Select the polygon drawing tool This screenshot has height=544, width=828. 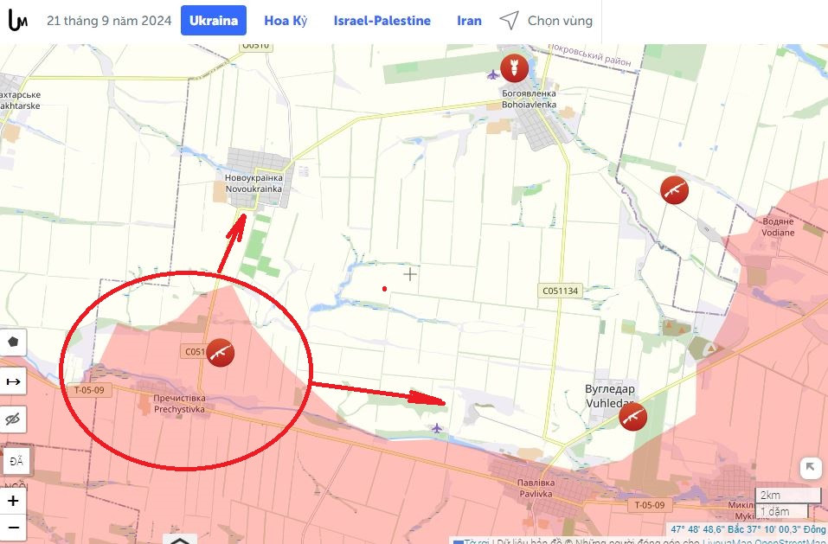click(x=13, y=341)
